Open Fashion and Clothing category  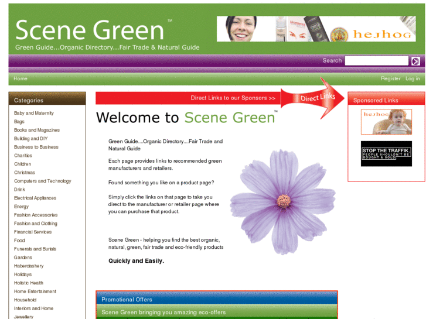click(36, 224)
